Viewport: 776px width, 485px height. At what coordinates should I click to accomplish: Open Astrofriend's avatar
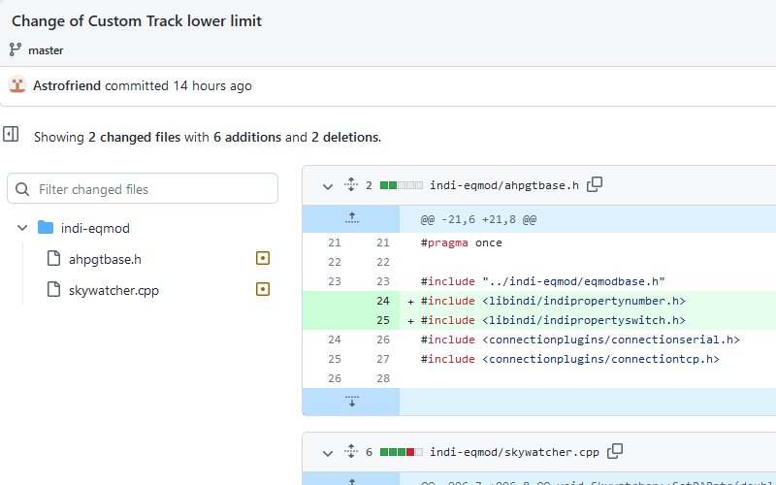17,85
